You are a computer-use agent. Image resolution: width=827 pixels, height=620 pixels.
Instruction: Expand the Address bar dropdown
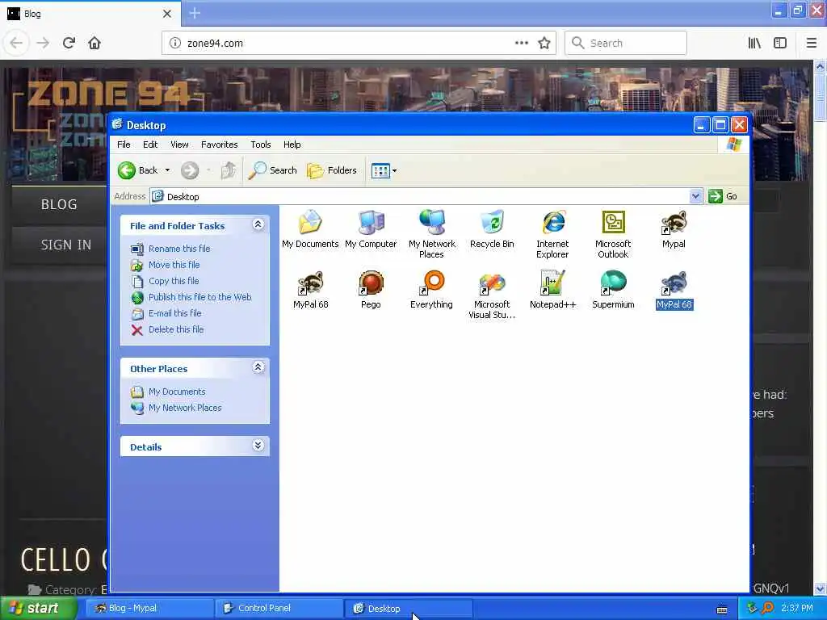[695, 196]
